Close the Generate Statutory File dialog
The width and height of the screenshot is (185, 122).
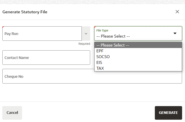pyautogui.click(x=177, y=12)
